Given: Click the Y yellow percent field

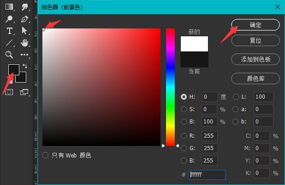Looking at the screenshot, I should coord(262,161).
